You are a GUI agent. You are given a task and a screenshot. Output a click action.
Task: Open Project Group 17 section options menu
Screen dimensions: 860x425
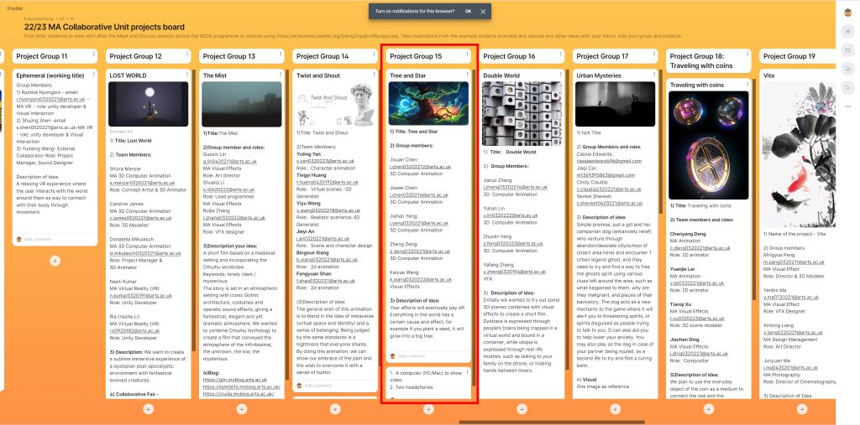click(654, 54)
